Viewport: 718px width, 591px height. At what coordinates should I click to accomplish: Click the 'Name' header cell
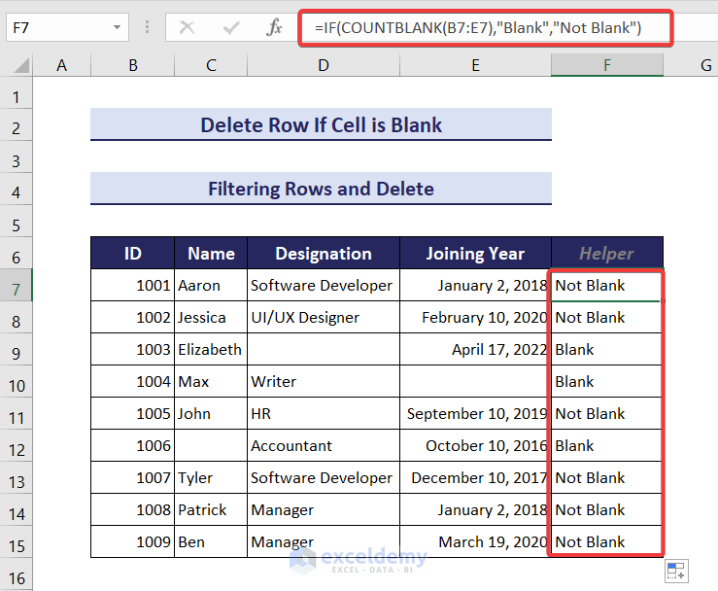[211, 253]
